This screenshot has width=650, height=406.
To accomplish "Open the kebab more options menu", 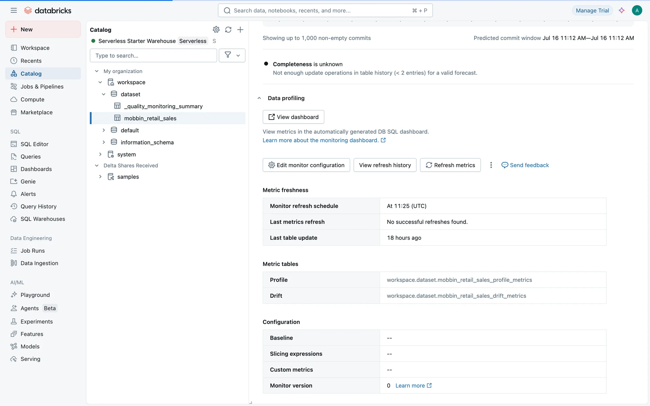I will click(491, 165).
